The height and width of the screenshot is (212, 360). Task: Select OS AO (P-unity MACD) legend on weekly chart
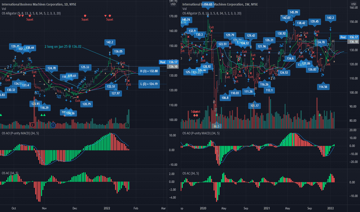201,133
